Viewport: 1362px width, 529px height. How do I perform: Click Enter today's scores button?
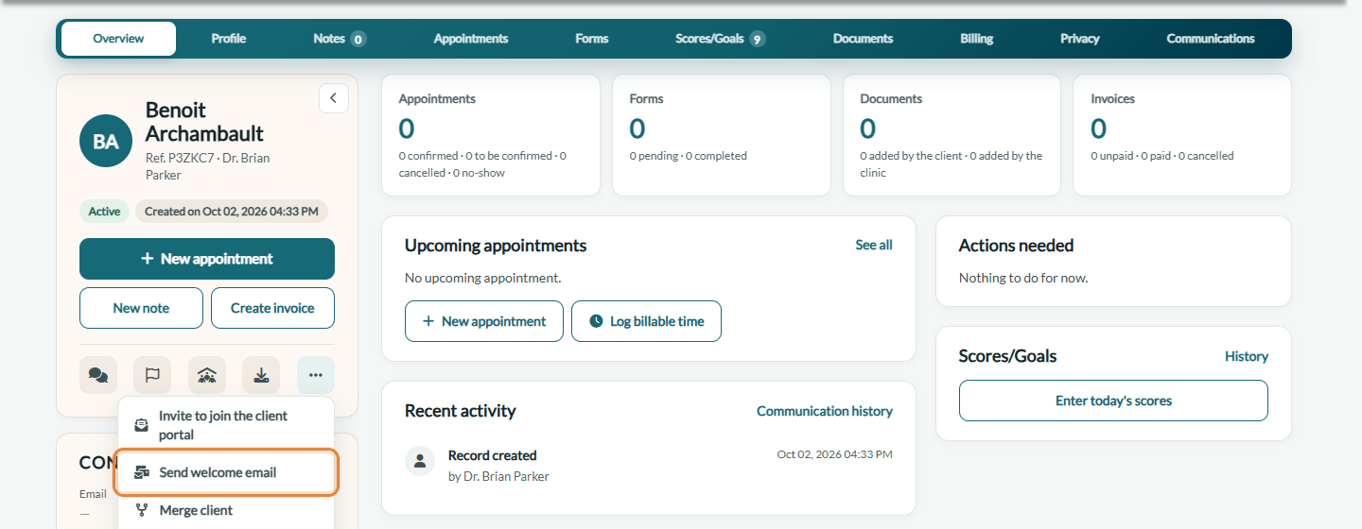pyautogui.click(x=1113, y=401)
